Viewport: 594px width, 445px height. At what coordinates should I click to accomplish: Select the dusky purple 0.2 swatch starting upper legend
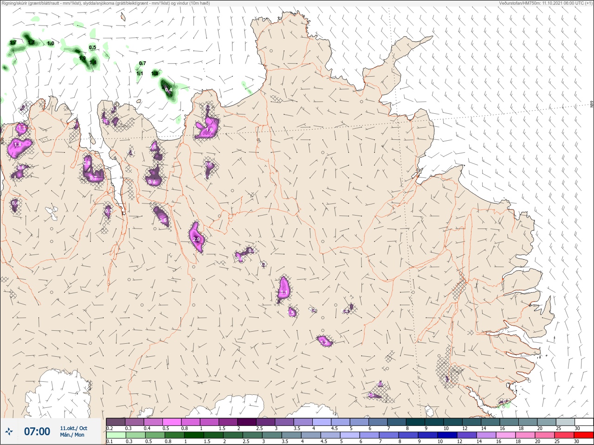click(x=116, y=422)
